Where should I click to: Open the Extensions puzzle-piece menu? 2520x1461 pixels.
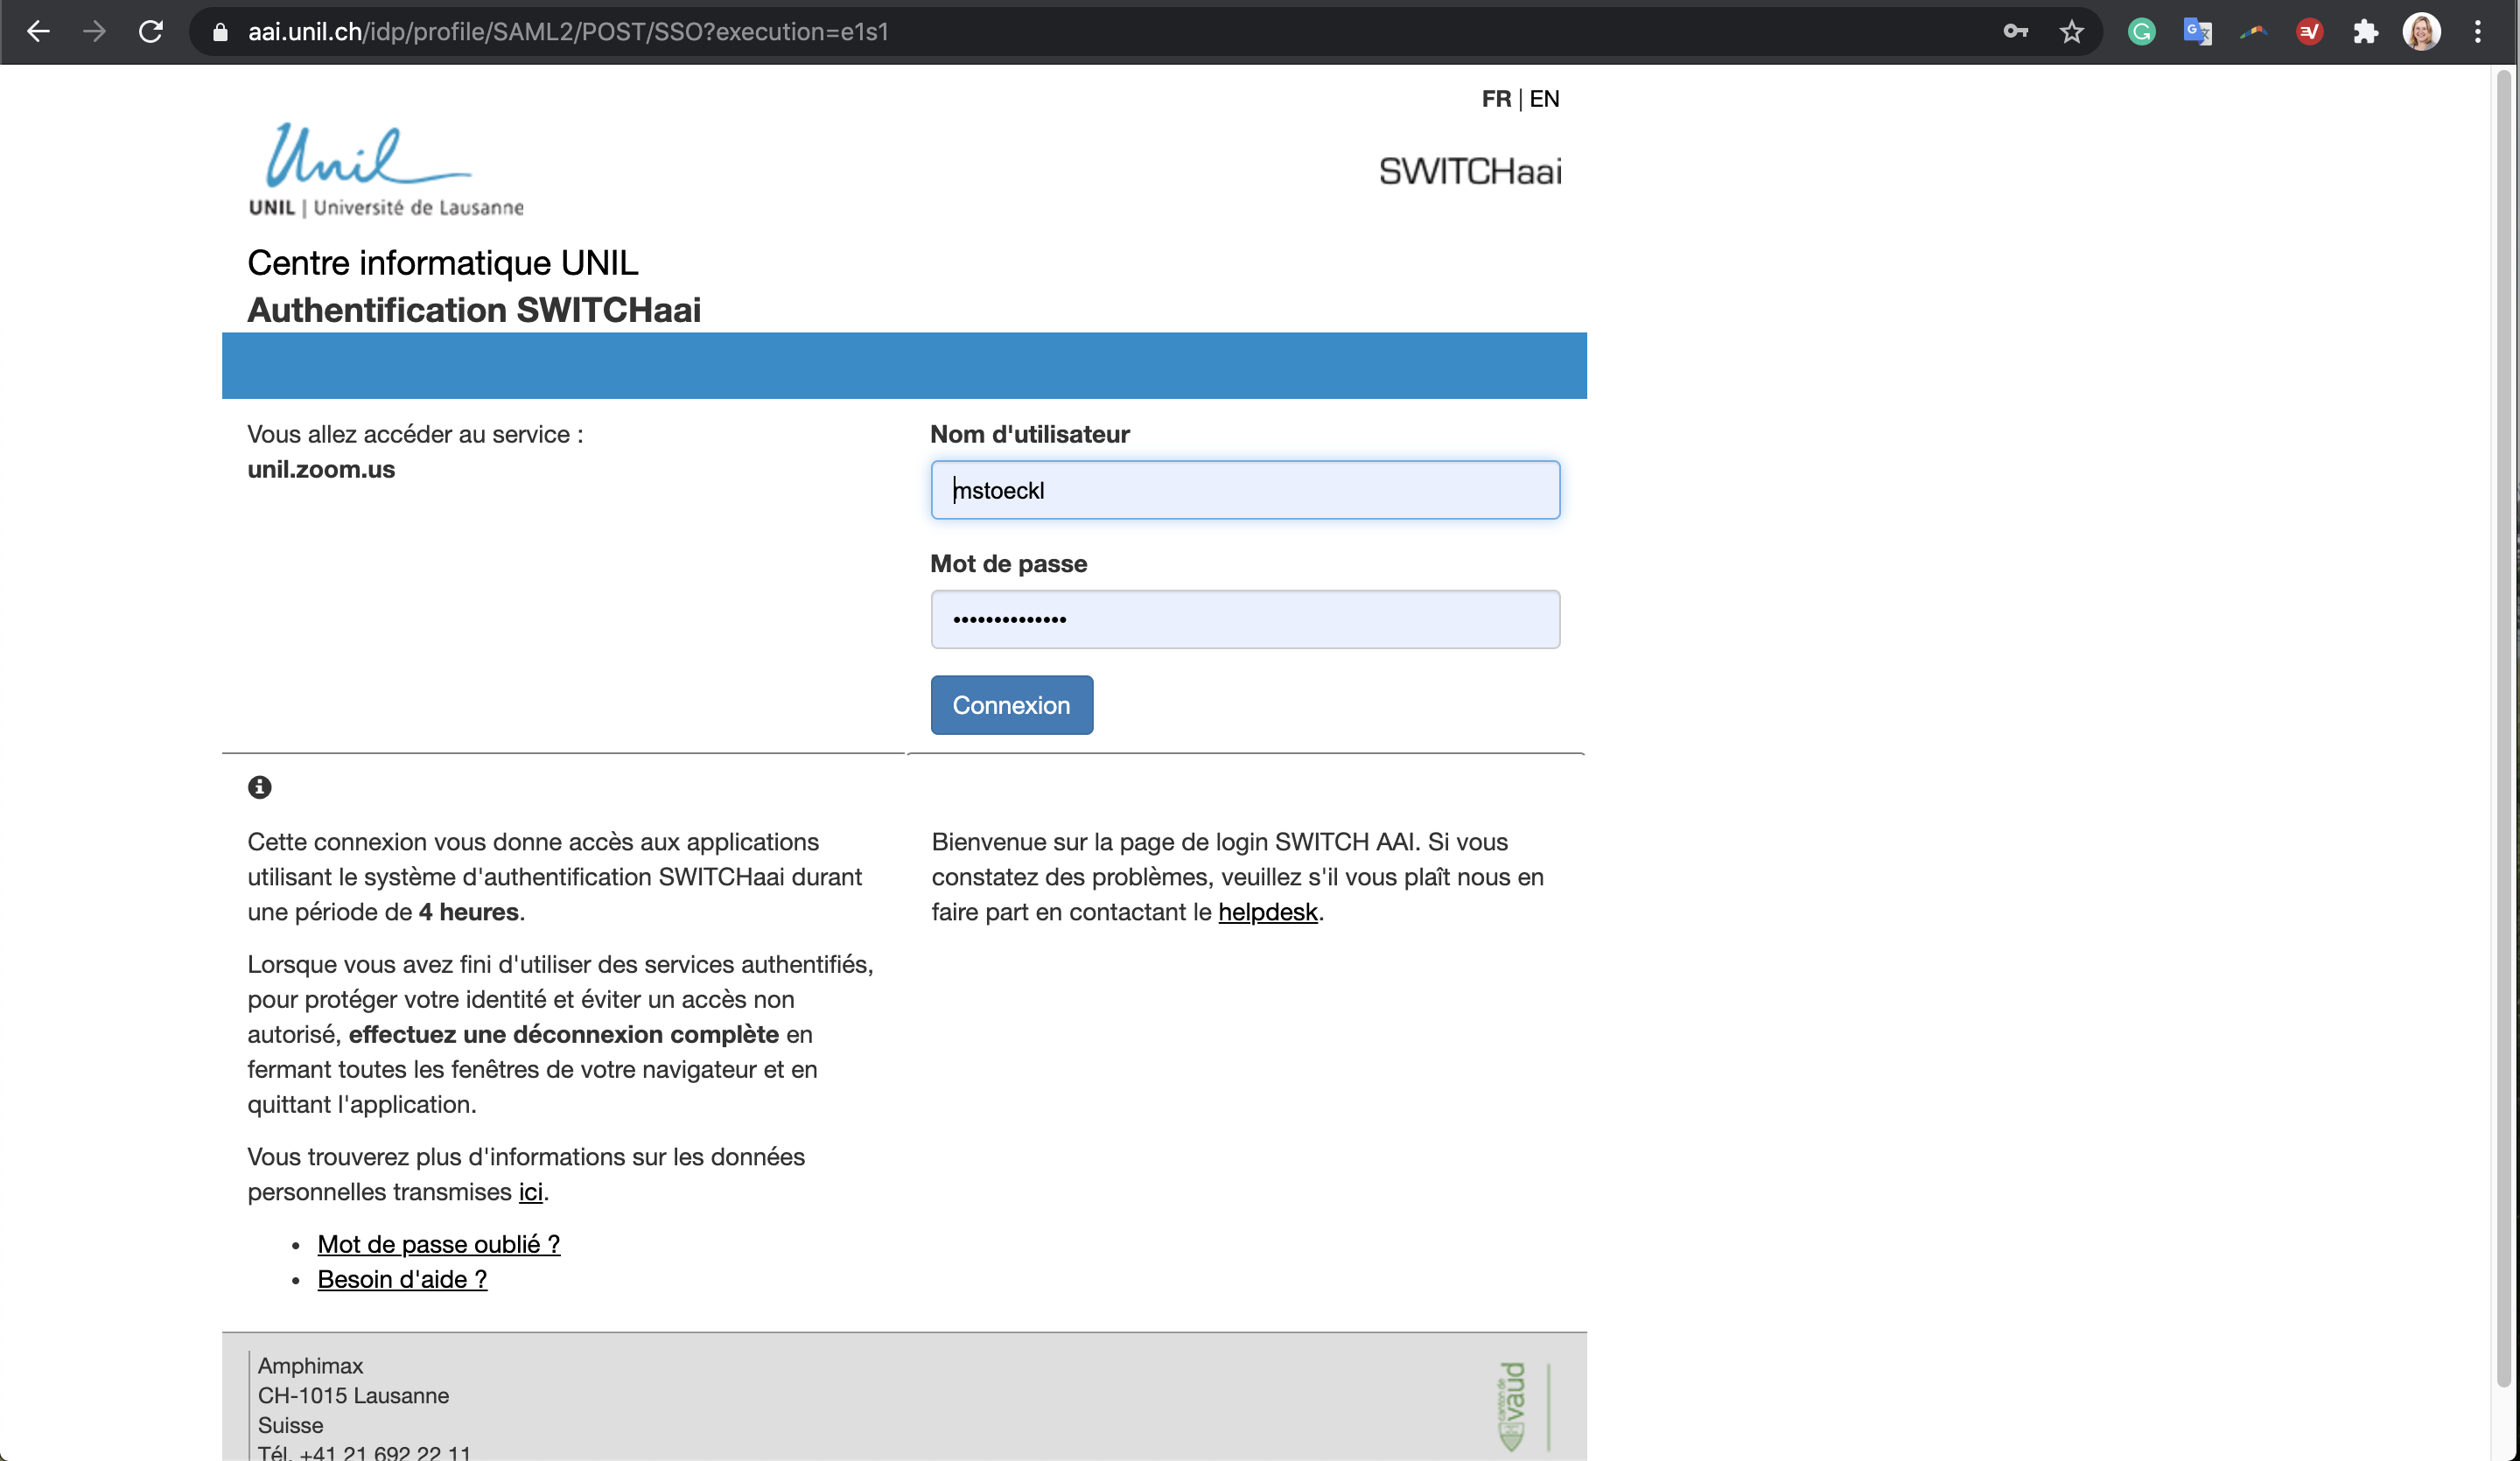click(x=2365, y=32)
